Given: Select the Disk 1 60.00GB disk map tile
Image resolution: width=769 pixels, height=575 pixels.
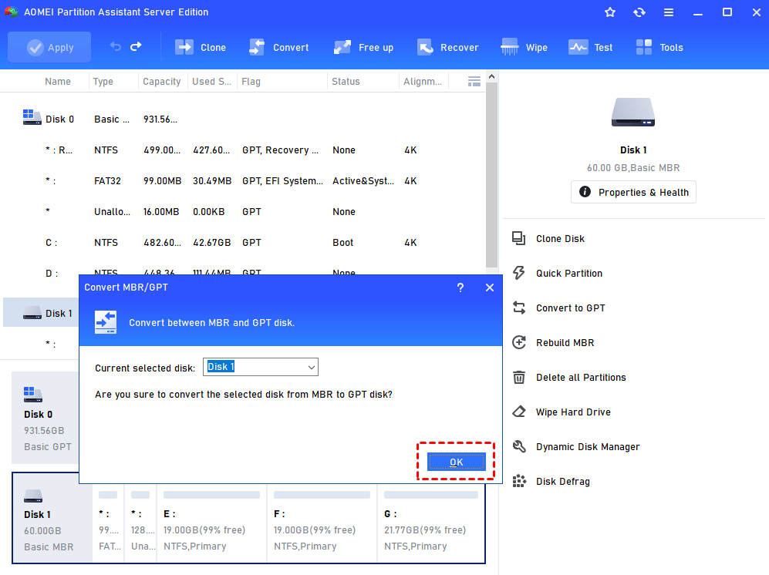Looking at the screenshot, I should pos(52,518).
